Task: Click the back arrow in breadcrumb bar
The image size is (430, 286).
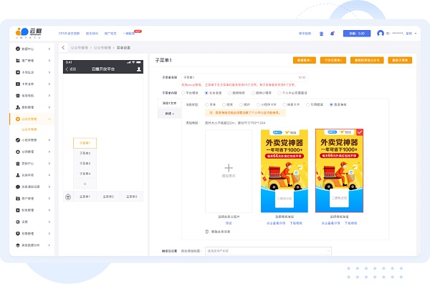Action: (x=64, y=48)
